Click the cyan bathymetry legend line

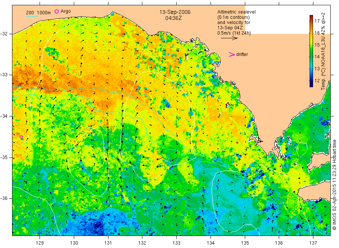point(32,17)
